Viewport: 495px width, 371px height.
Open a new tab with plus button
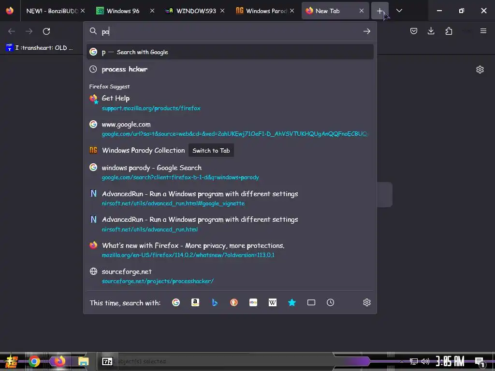380,11
